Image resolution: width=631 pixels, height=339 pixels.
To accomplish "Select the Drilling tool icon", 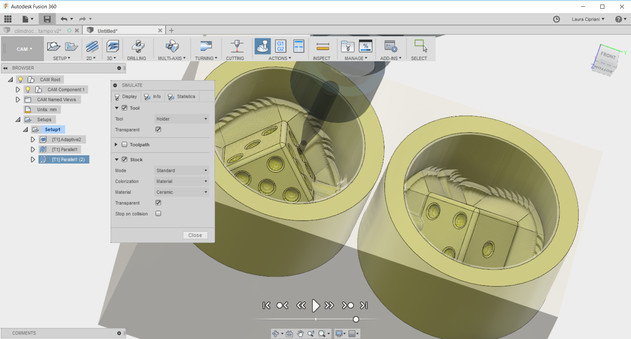I will pos(138,46).
